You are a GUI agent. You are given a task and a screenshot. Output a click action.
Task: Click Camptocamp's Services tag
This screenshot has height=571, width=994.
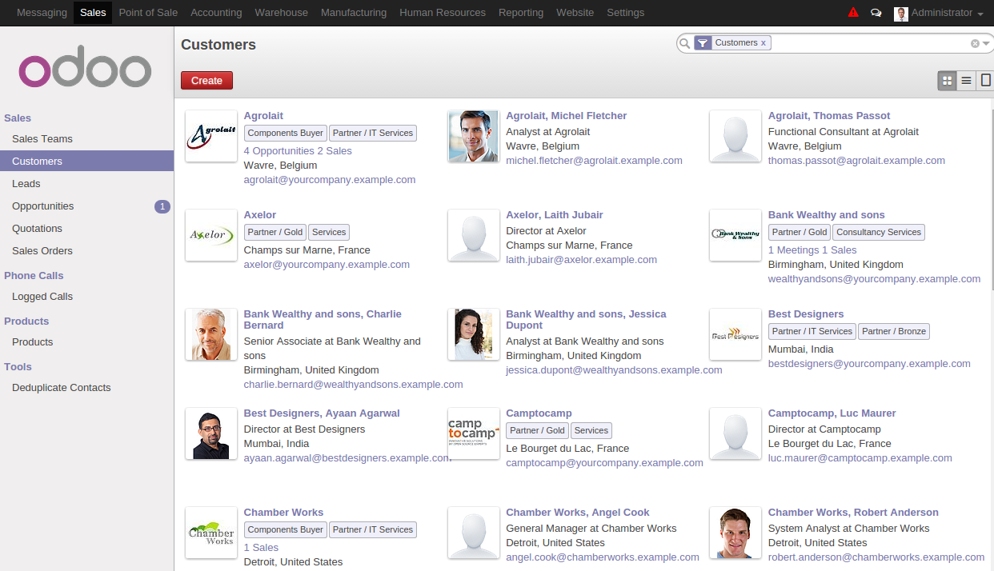591,431
